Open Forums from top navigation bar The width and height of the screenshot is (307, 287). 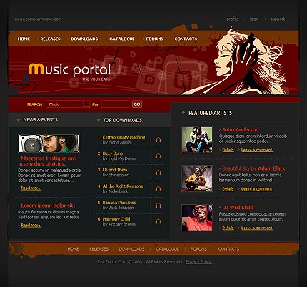[x=154, y=39]
